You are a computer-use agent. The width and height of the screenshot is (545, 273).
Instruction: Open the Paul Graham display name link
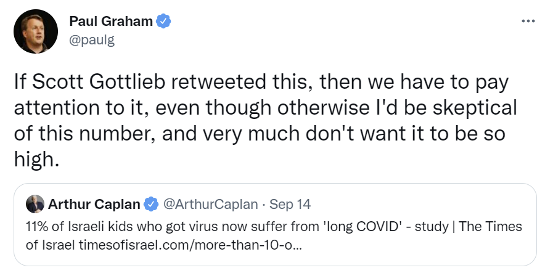coord(111,21)
